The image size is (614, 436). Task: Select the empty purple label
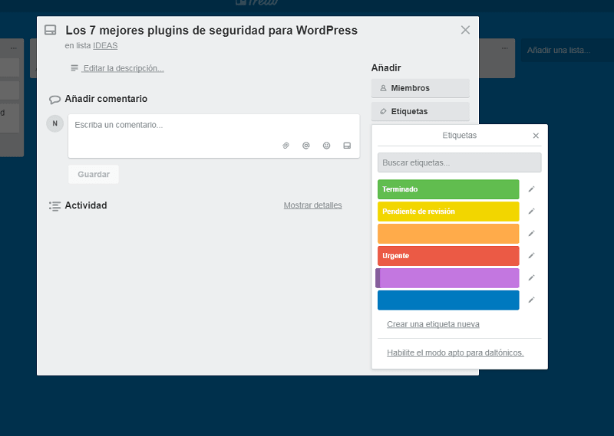tap(447, 278)
